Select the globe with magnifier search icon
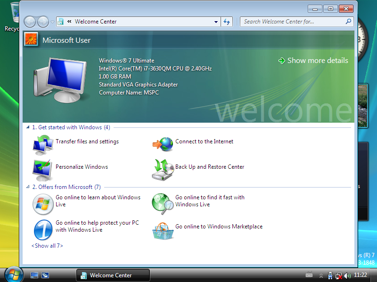This screenshot has height=282, width=377. tap(163, 204)
